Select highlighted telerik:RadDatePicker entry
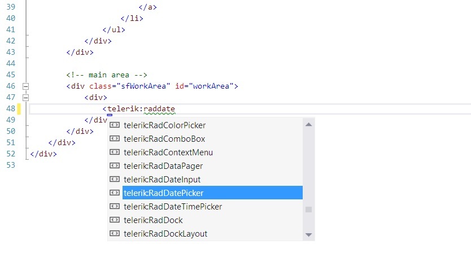 pyautogui.click(x=212, y=193)
